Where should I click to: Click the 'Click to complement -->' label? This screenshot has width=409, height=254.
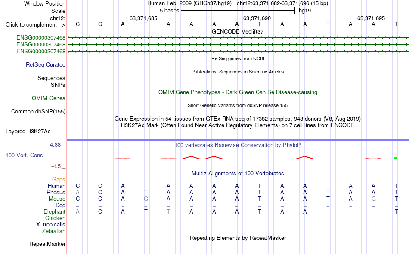[35, 25]
